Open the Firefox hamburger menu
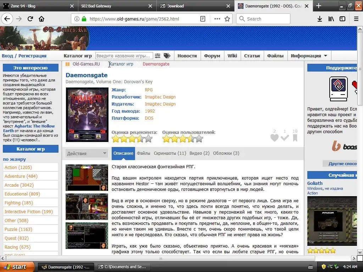 tap(356, 19)
